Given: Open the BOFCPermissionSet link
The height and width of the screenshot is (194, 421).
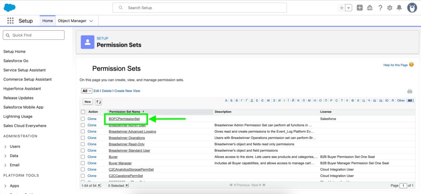Looking at the screenshot, I should [x=124, y=119].
